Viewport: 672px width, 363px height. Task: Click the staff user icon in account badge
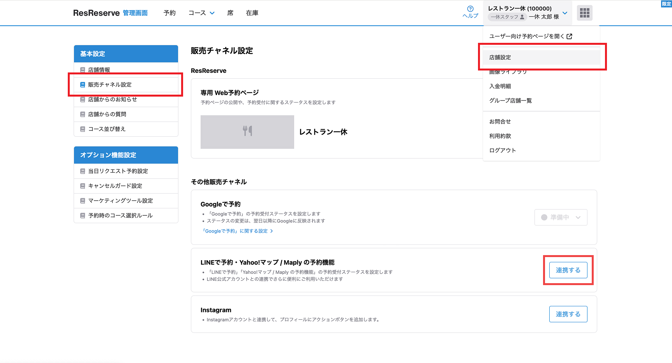point(522,17)
